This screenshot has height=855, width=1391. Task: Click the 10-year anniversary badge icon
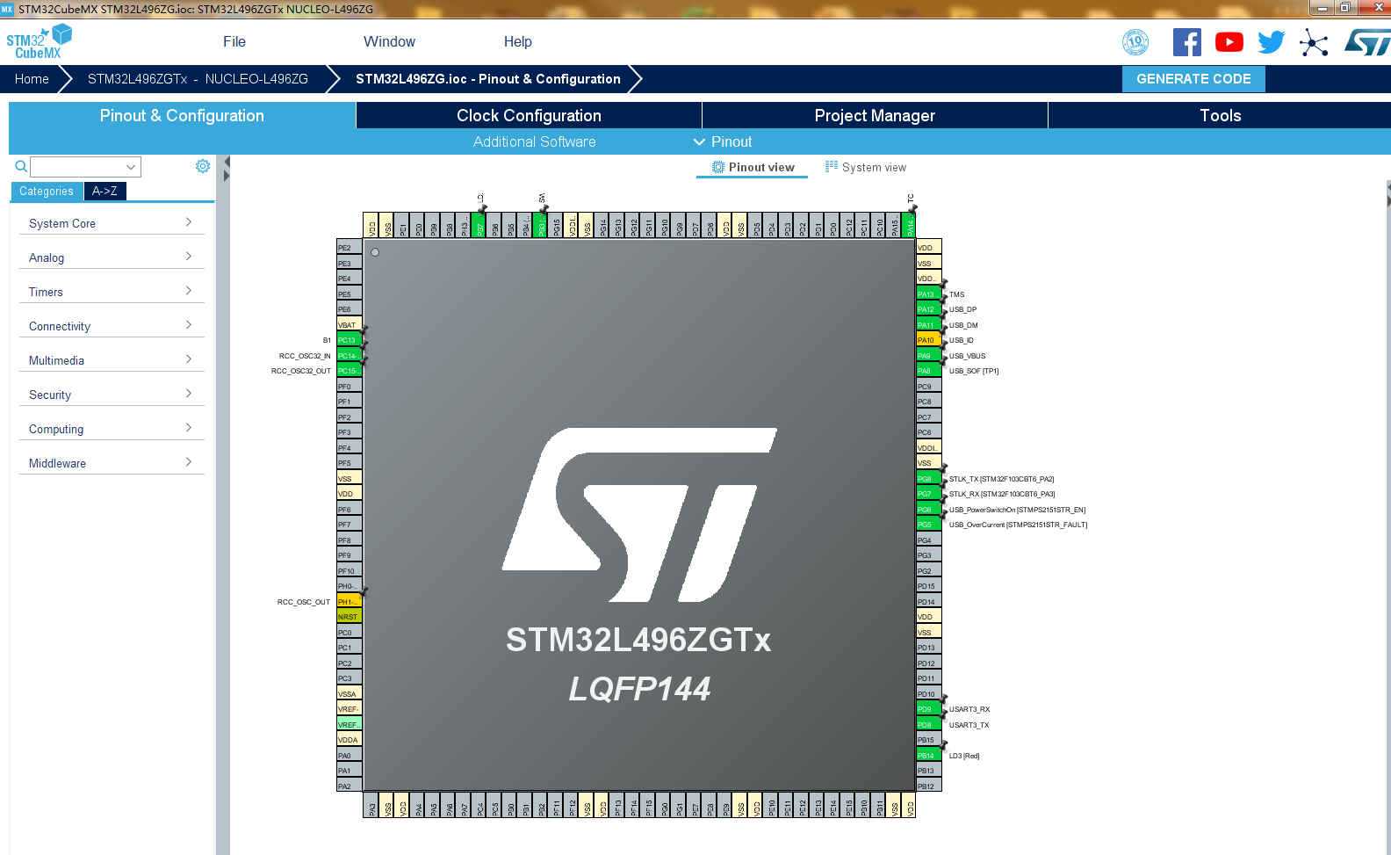click(x=1135, y=41)
